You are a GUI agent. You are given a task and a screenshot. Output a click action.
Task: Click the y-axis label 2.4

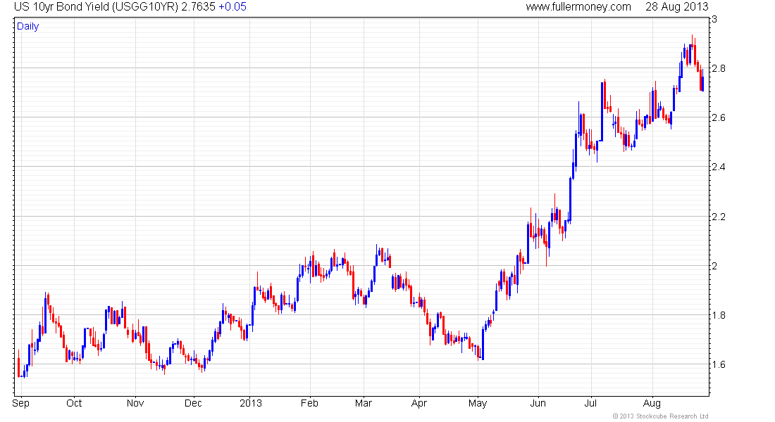(x=719, y=167)
